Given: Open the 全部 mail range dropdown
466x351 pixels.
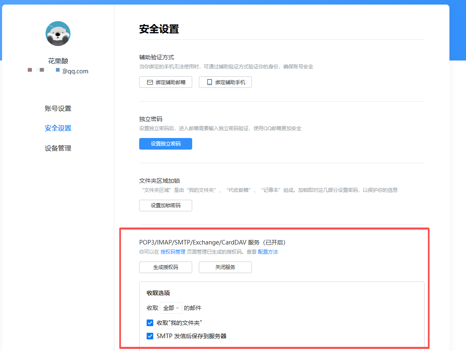Looking at the screenshot, I should click(171, 308).
